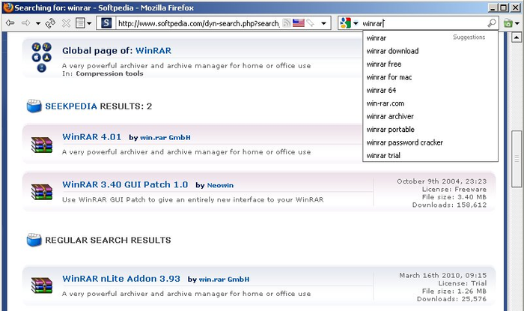Click 'License: Trial' text
The width and height of the screenshot is (524, 311).
(x=463, y=283)
